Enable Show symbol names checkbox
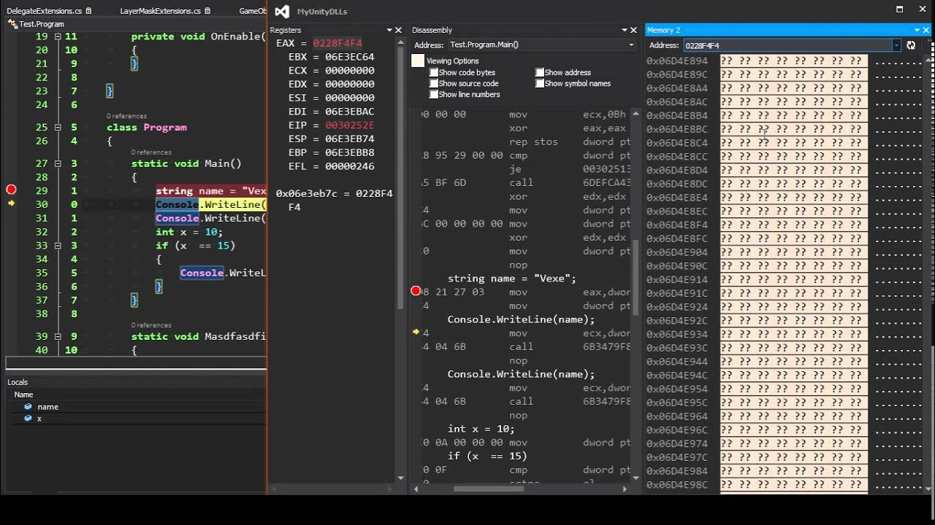The image size is (935, 525). [540, 83]
